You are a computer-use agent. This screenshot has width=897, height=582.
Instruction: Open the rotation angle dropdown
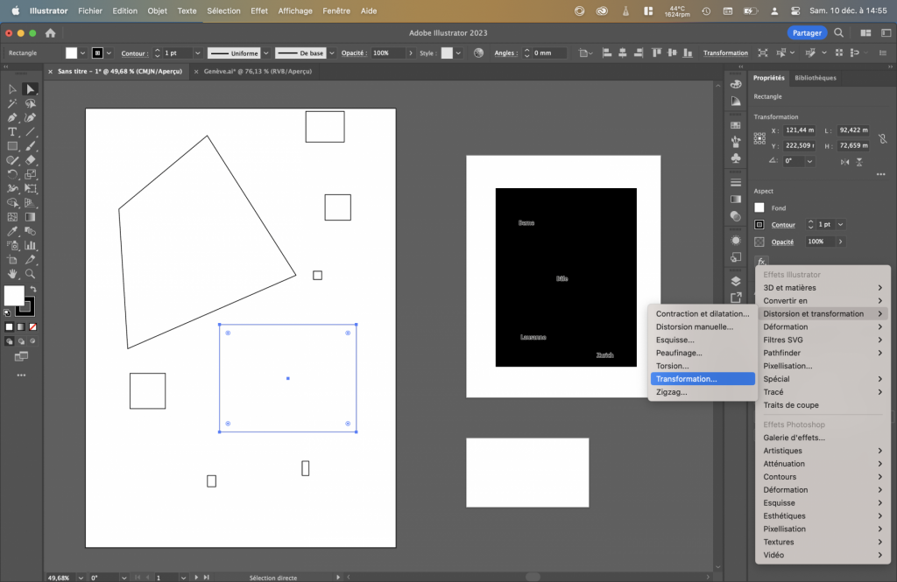(x=809, y=161)
